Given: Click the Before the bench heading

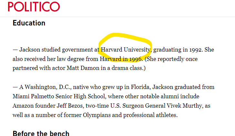Looking at the screenshot, I should coord(41,133).
